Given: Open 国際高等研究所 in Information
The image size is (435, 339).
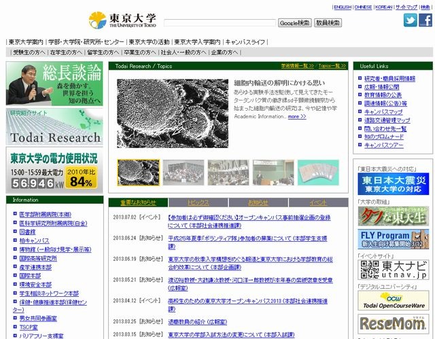Looking at the screenshot, I should [38, 258].
